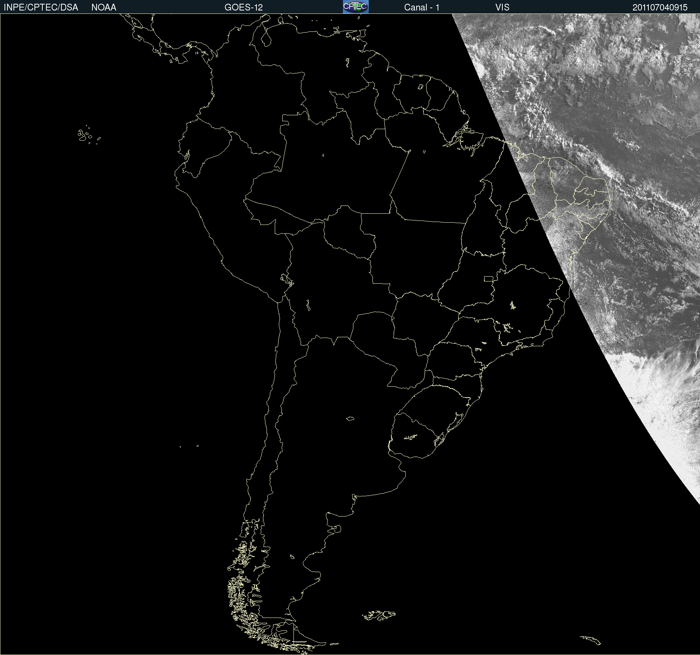
Task: Click the Canal - 1 label
Action: point(422,7)
